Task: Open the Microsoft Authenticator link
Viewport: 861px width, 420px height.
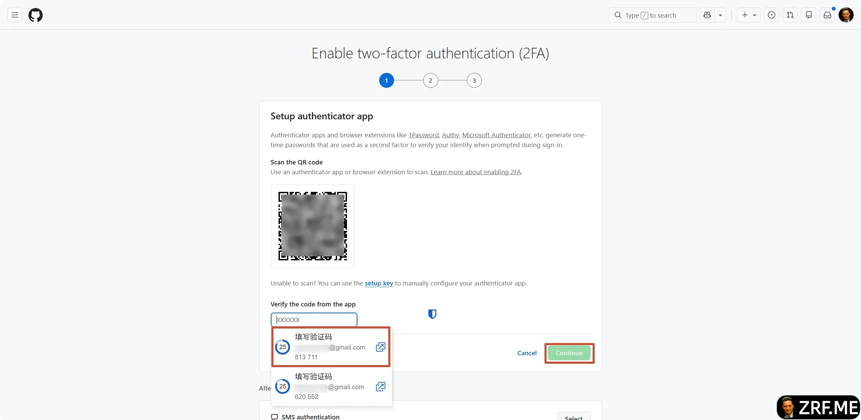Action: pos(496,135)
